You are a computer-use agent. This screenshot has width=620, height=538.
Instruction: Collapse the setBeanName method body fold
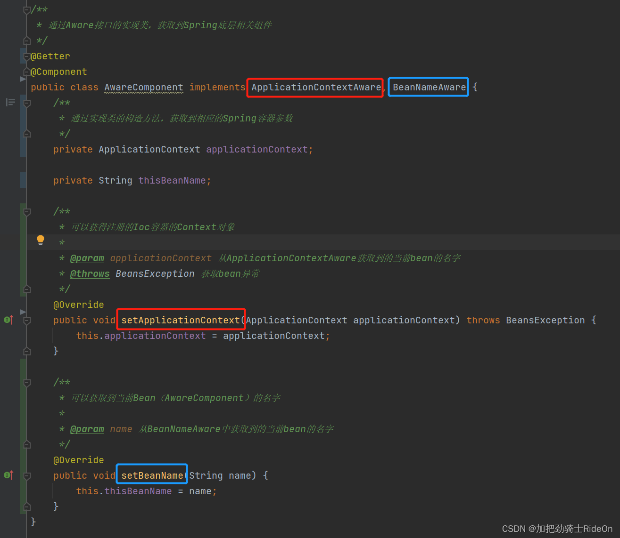pos(27,476)
